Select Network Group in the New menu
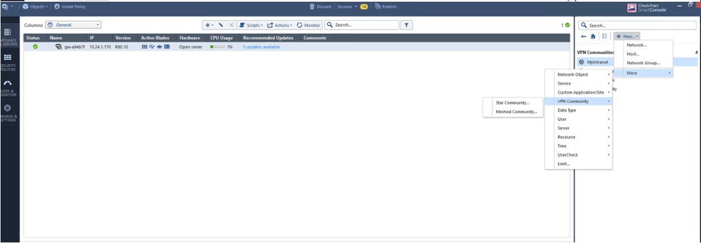This screenshot has width=701, height=243. 643,63
